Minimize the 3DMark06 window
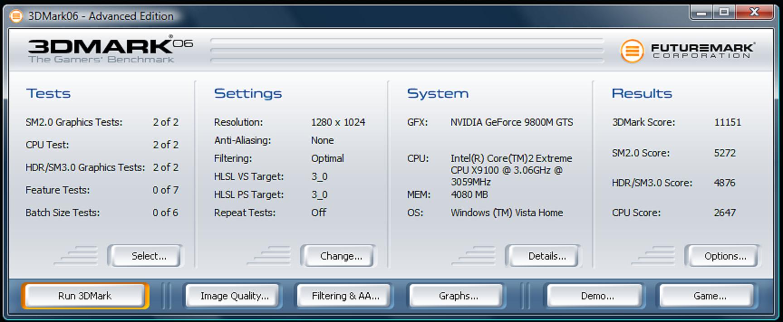The height and width of the screenshot is (322, 783). 701,12
